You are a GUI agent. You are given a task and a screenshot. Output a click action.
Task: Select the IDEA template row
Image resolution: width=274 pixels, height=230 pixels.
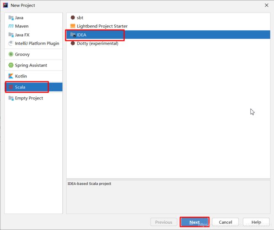(x=168, y=35)
